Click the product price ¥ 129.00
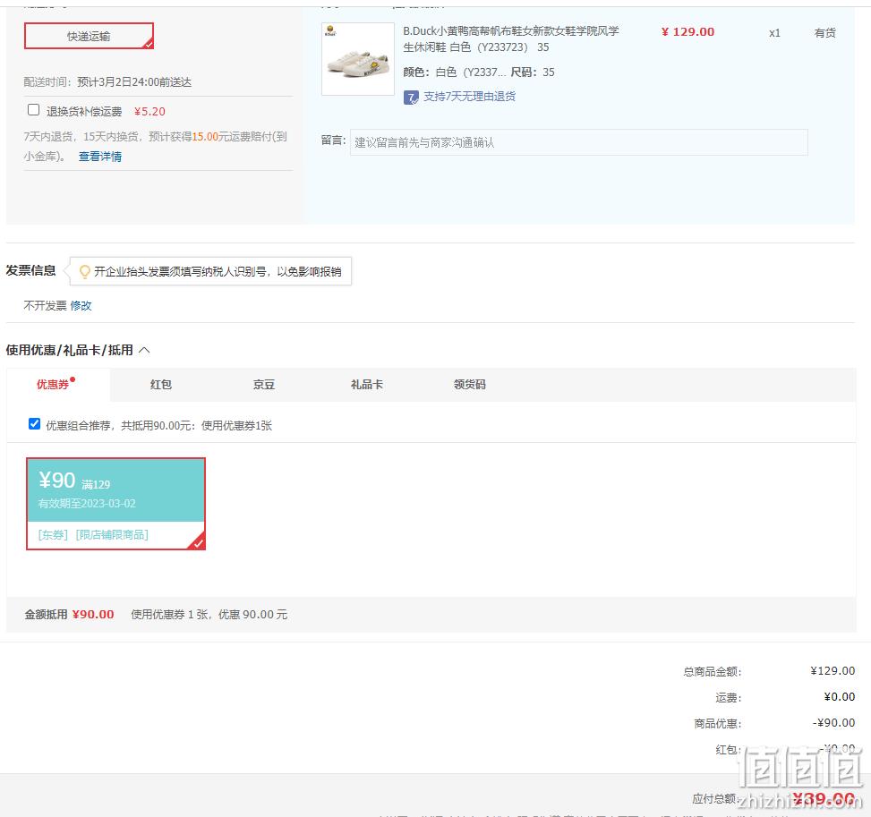 [687, 31]
